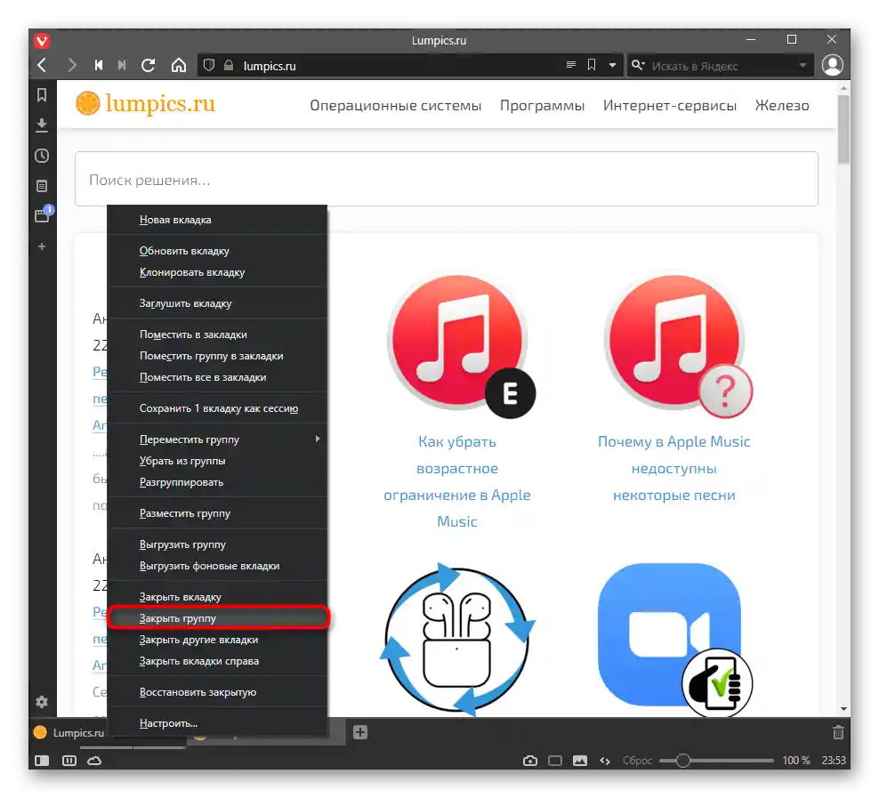Reload the current page

pos(149,66)
